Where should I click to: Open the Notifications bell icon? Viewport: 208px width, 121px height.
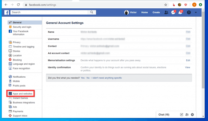[180, 12]
